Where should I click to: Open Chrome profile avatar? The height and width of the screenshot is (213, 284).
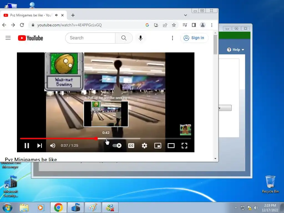pyautogui.click(x=203, y=25)
